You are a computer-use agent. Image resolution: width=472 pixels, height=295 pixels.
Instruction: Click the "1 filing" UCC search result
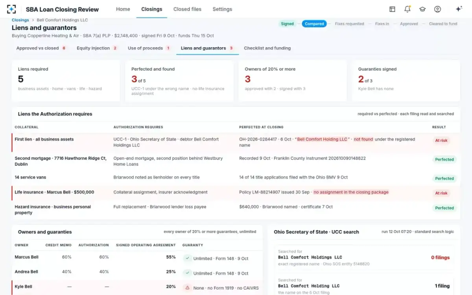pos(442,286)
